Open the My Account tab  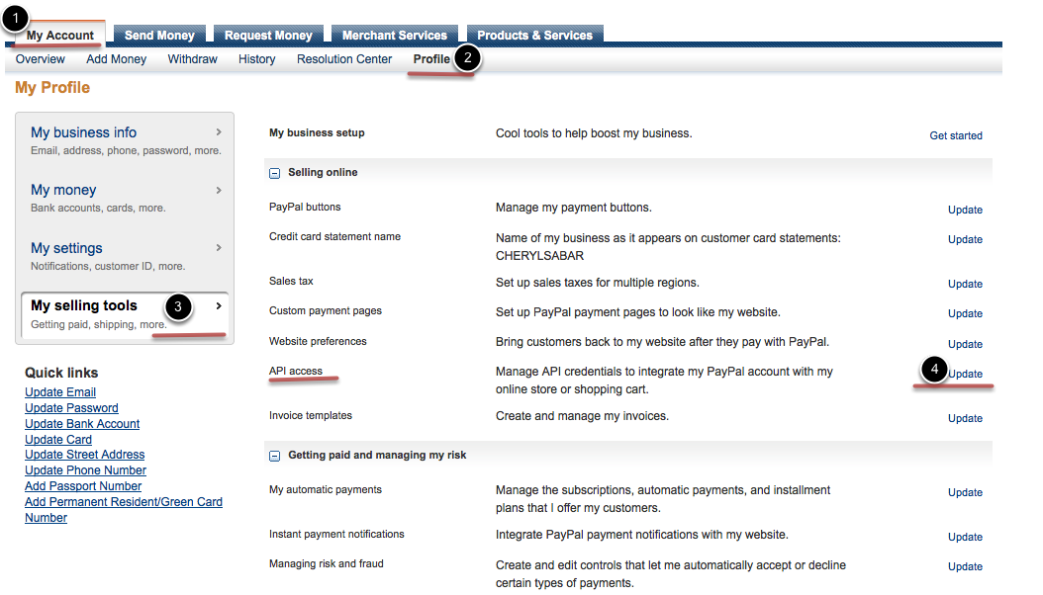[x=59, y=36]
